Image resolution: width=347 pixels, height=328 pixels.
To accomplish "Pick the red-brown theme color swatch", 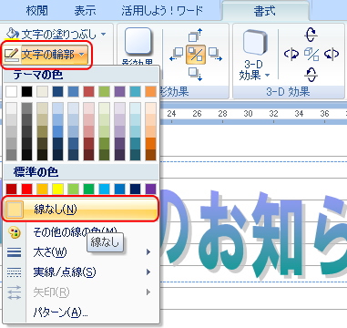I will (x=88, y=91).
